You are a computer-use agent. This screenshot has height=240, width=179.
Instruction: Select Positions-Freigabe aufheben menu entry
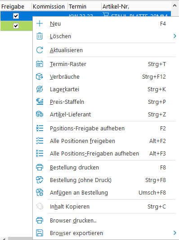[104, 128]
